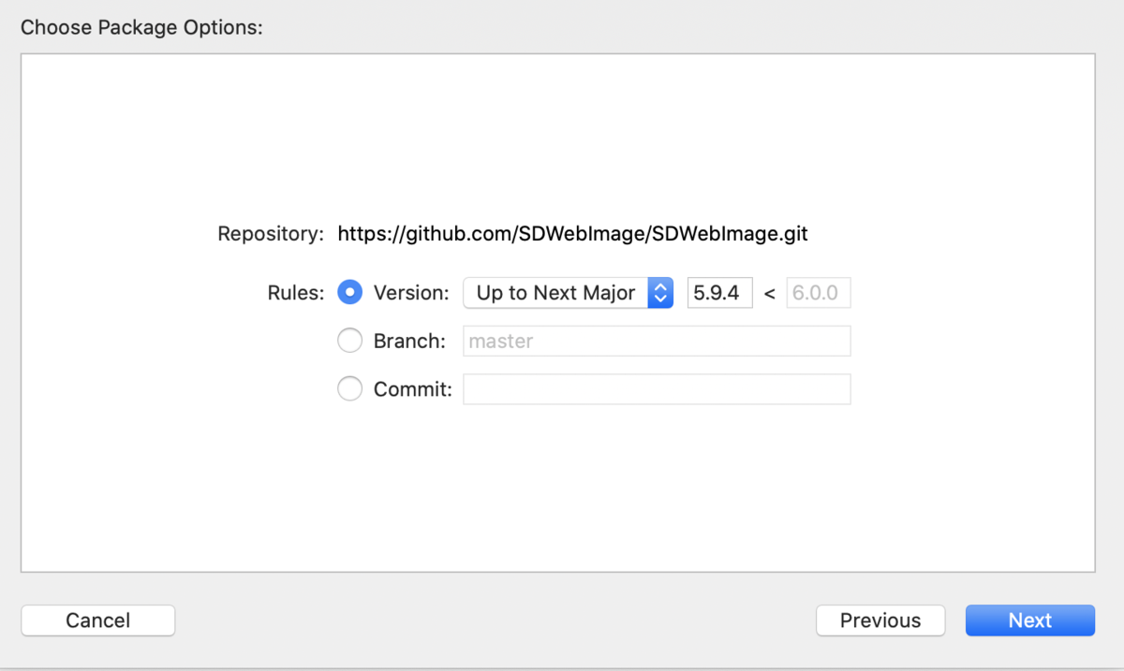Click the empty Commit text field
Image resolution: width=1124 pixels, height=671 pixels.
[657, 389]
